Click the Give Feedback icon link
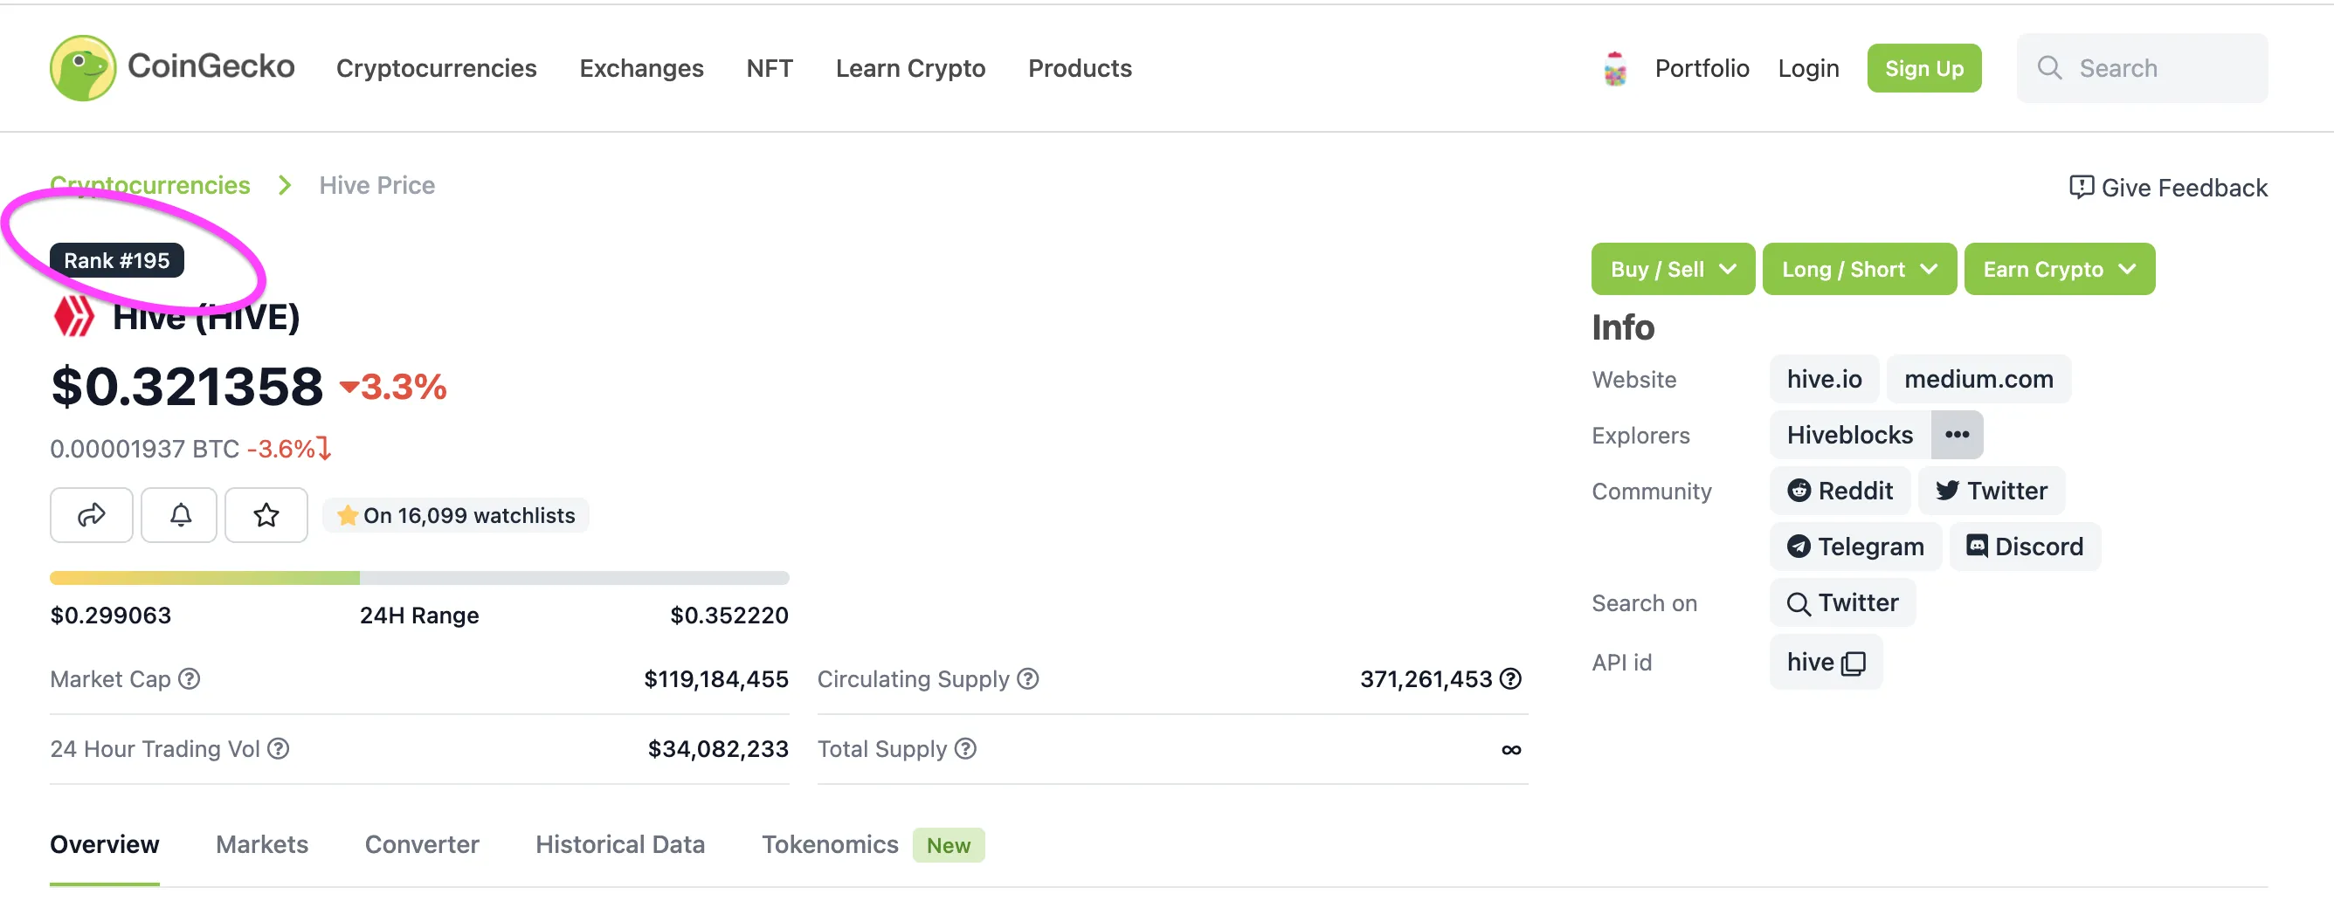This screenshot has width=2334, height=901. coord(2168,188)
